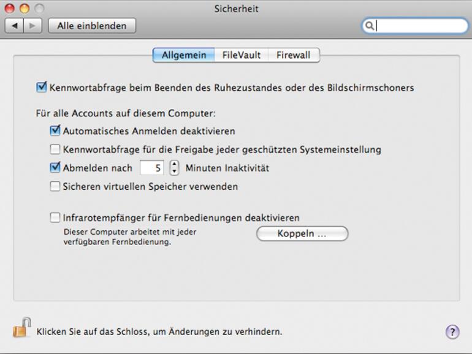Click the Sicherheit window title
The height and width of the screenshot is (354, 472).
click(236, 9)
